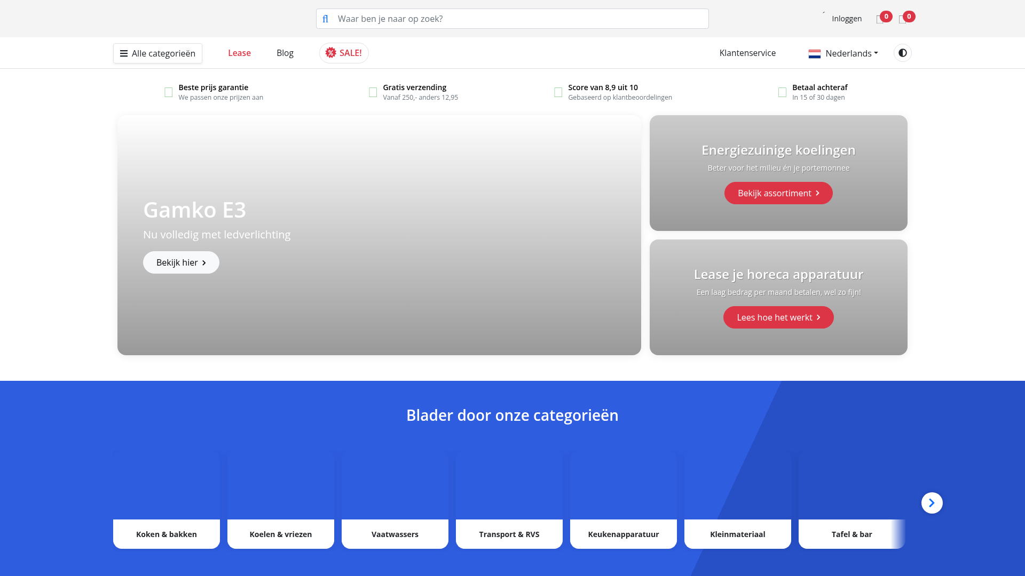
Task: Open the SALE! page
Action: click(x=344, y=53)
